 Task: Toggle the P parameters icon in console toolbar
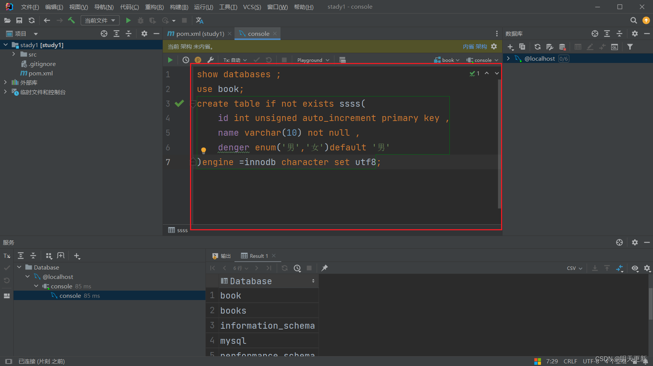(198, 60)
